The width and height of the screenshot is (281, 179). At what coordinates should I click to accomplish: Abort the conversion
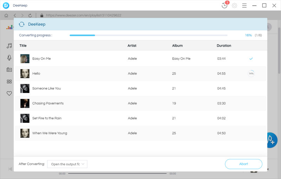click(x=243, y=164)
